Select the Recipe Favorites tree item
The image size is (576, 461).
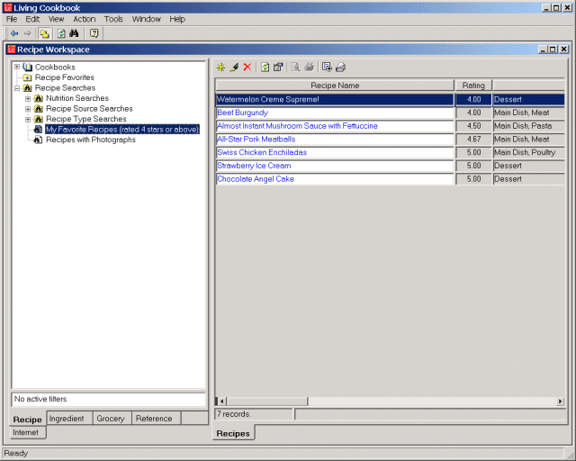tap(65, 77)
